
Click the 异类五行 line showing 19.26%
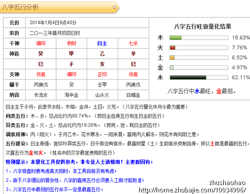tap(82, 125)
